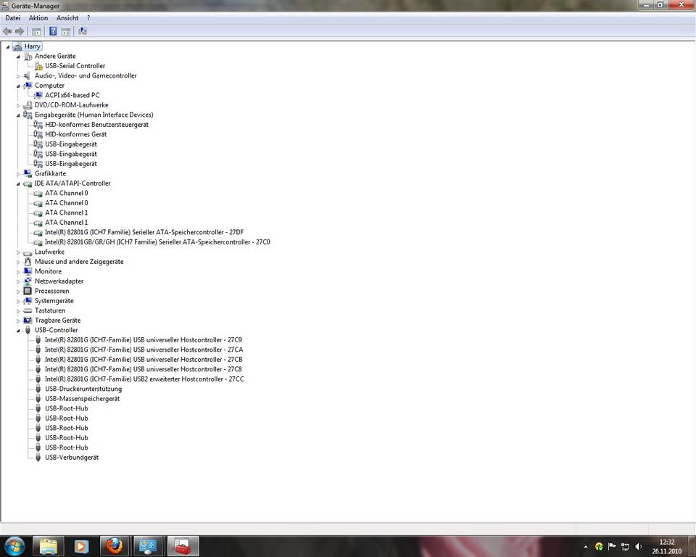696x557 pixels.
Task: Select the USB-Serial Controller warning icon
Action: pos(38,66)
